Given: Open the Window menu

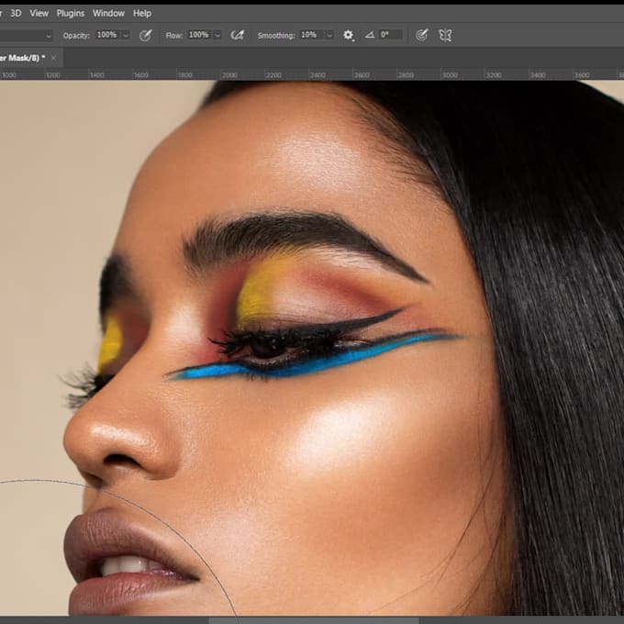Looking at the screenshot, I should pos(108,14).
